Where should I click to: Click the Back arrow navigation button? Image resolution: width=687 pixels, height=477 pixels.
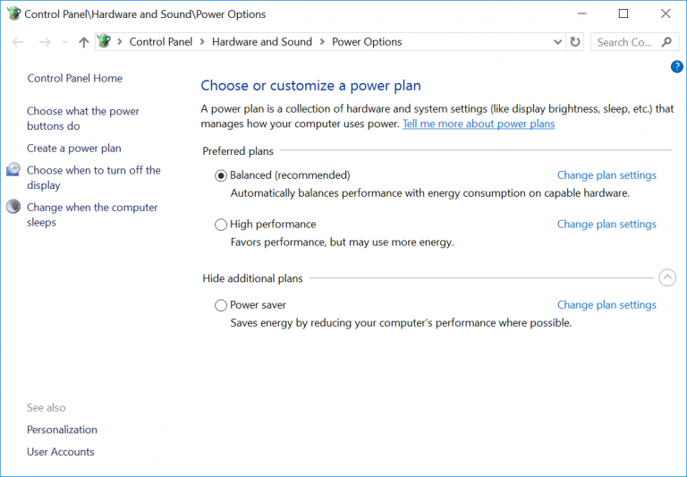tap(18, 42)
